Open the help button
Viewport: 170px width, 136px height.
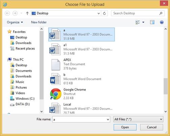(162, 22)
